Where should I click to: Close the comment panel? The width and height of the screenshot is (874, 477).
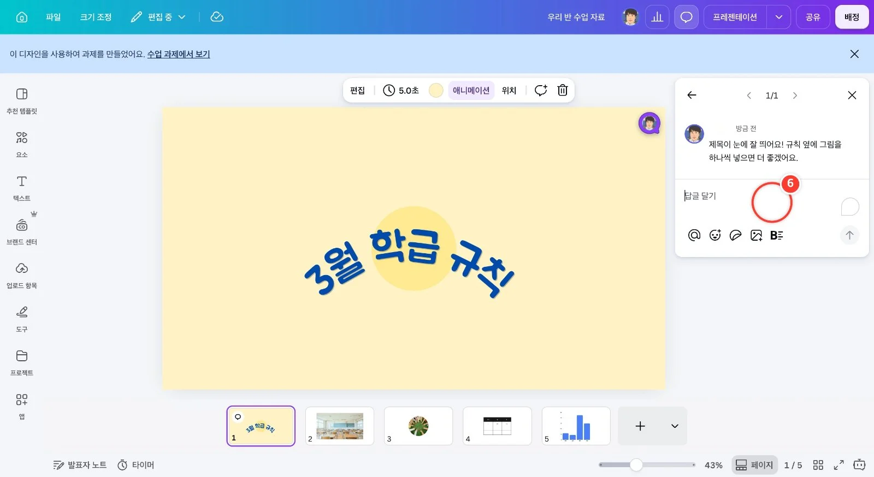click(x=852, y=95)
